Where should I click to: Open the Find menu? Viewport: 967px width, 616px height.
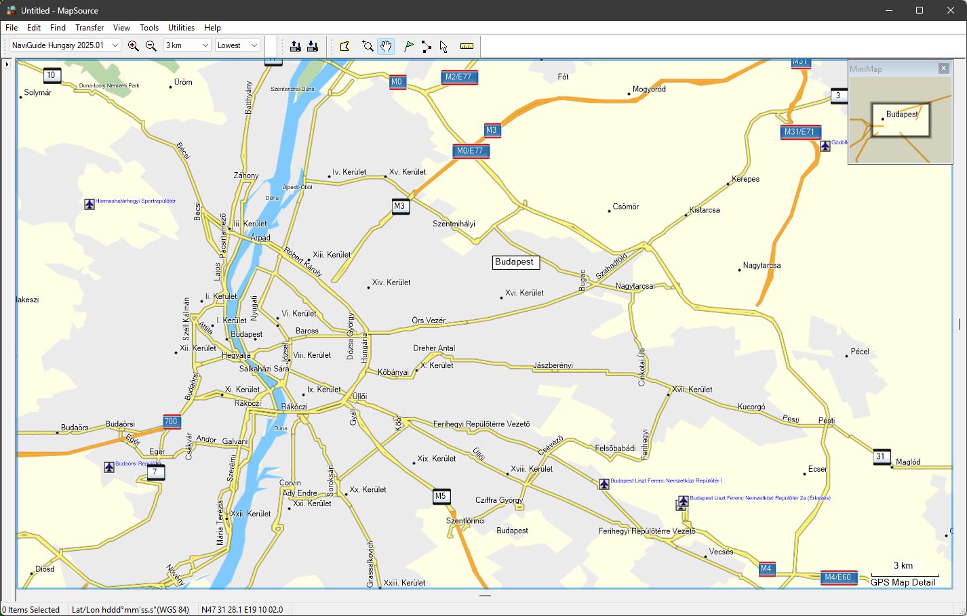click(x=58, y=28)
